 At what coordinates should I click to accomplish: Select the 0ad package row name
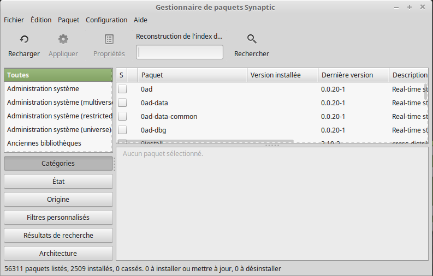coord(147,89)
